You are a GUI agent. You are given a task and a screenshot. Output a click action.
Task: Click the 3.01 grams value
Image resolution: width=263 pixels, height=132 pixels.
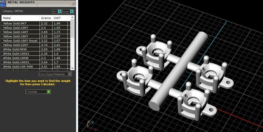[x=44, y=67]
